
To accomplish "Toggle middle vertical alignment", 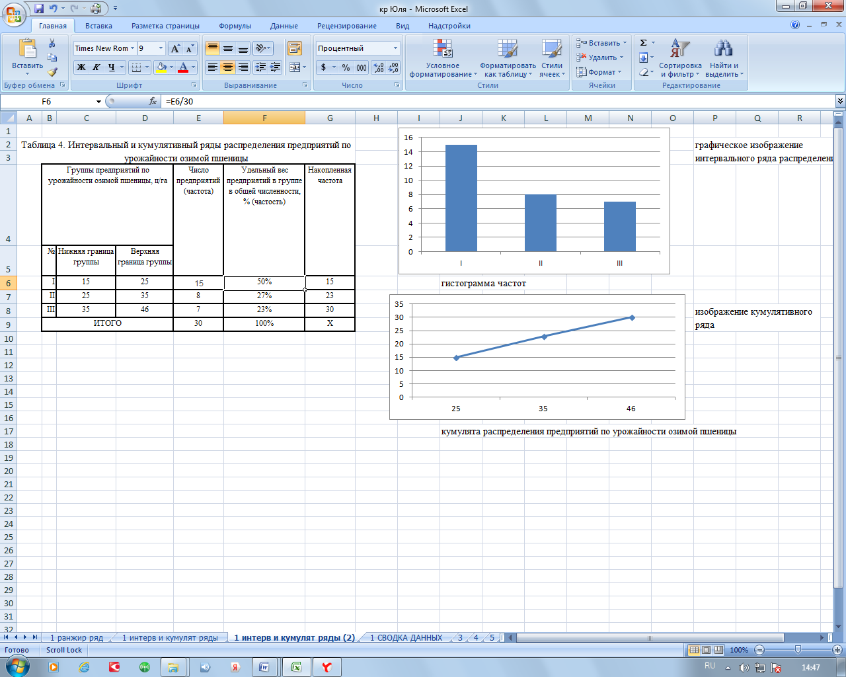I will coord(228,48).
